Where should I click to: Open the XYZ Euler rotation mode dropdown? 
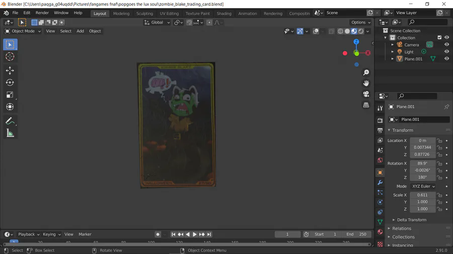tap(423, 186)
